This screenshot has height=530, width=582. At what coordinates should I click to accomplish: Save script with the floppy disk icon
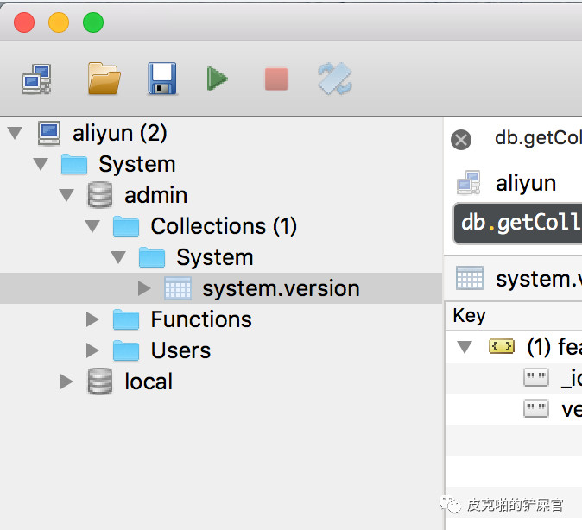[x=162, y=79]
